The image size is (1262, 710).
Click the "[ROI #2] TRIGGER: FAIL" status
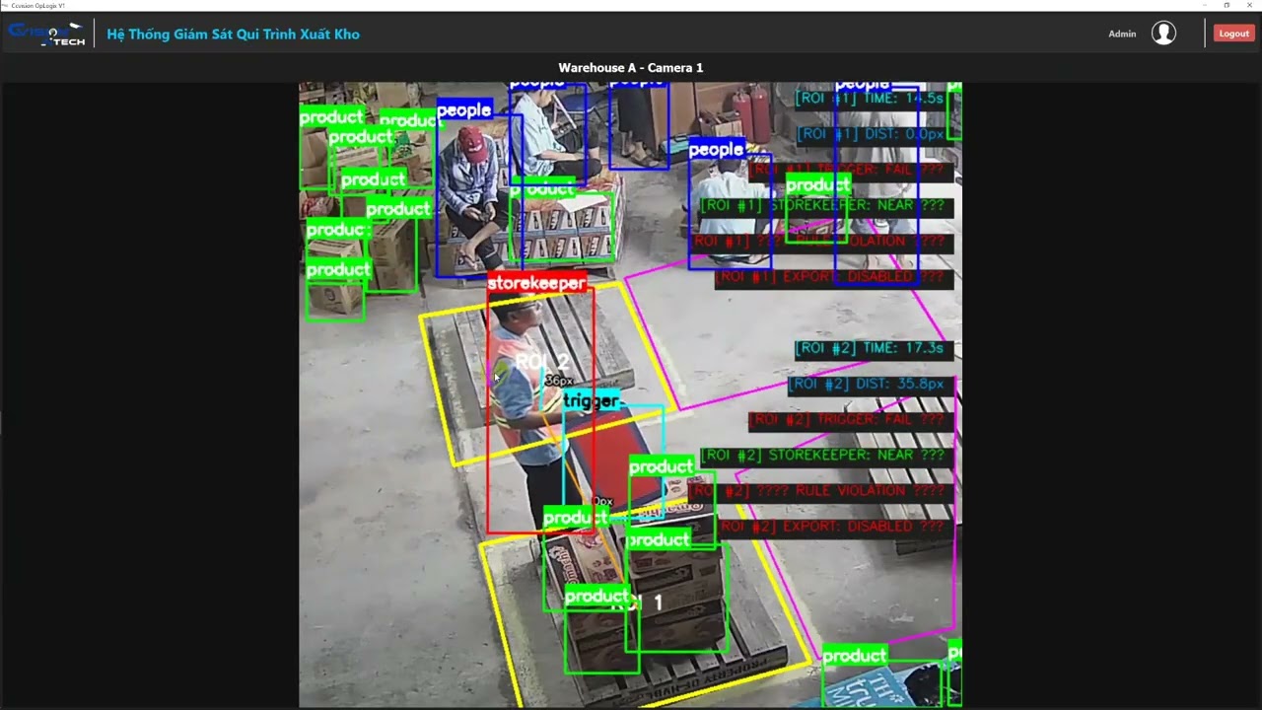pyautogui.click(x=850, y=419)
